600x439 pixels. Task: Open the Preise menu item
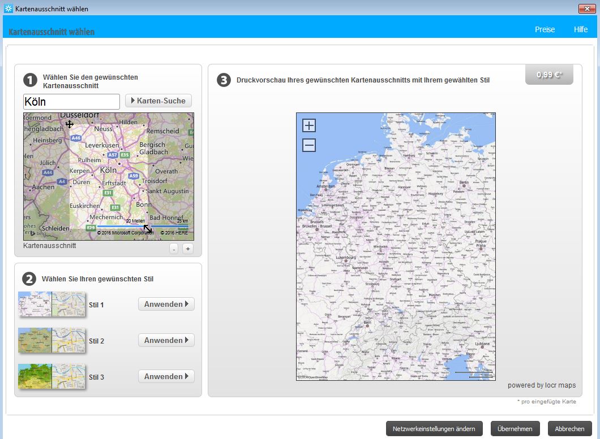[x=545, y=29]
